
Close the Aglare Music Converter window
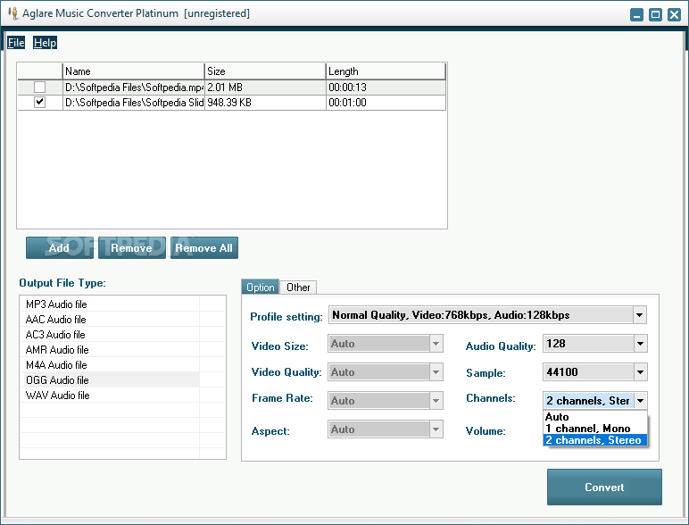[x=674, y=14]
